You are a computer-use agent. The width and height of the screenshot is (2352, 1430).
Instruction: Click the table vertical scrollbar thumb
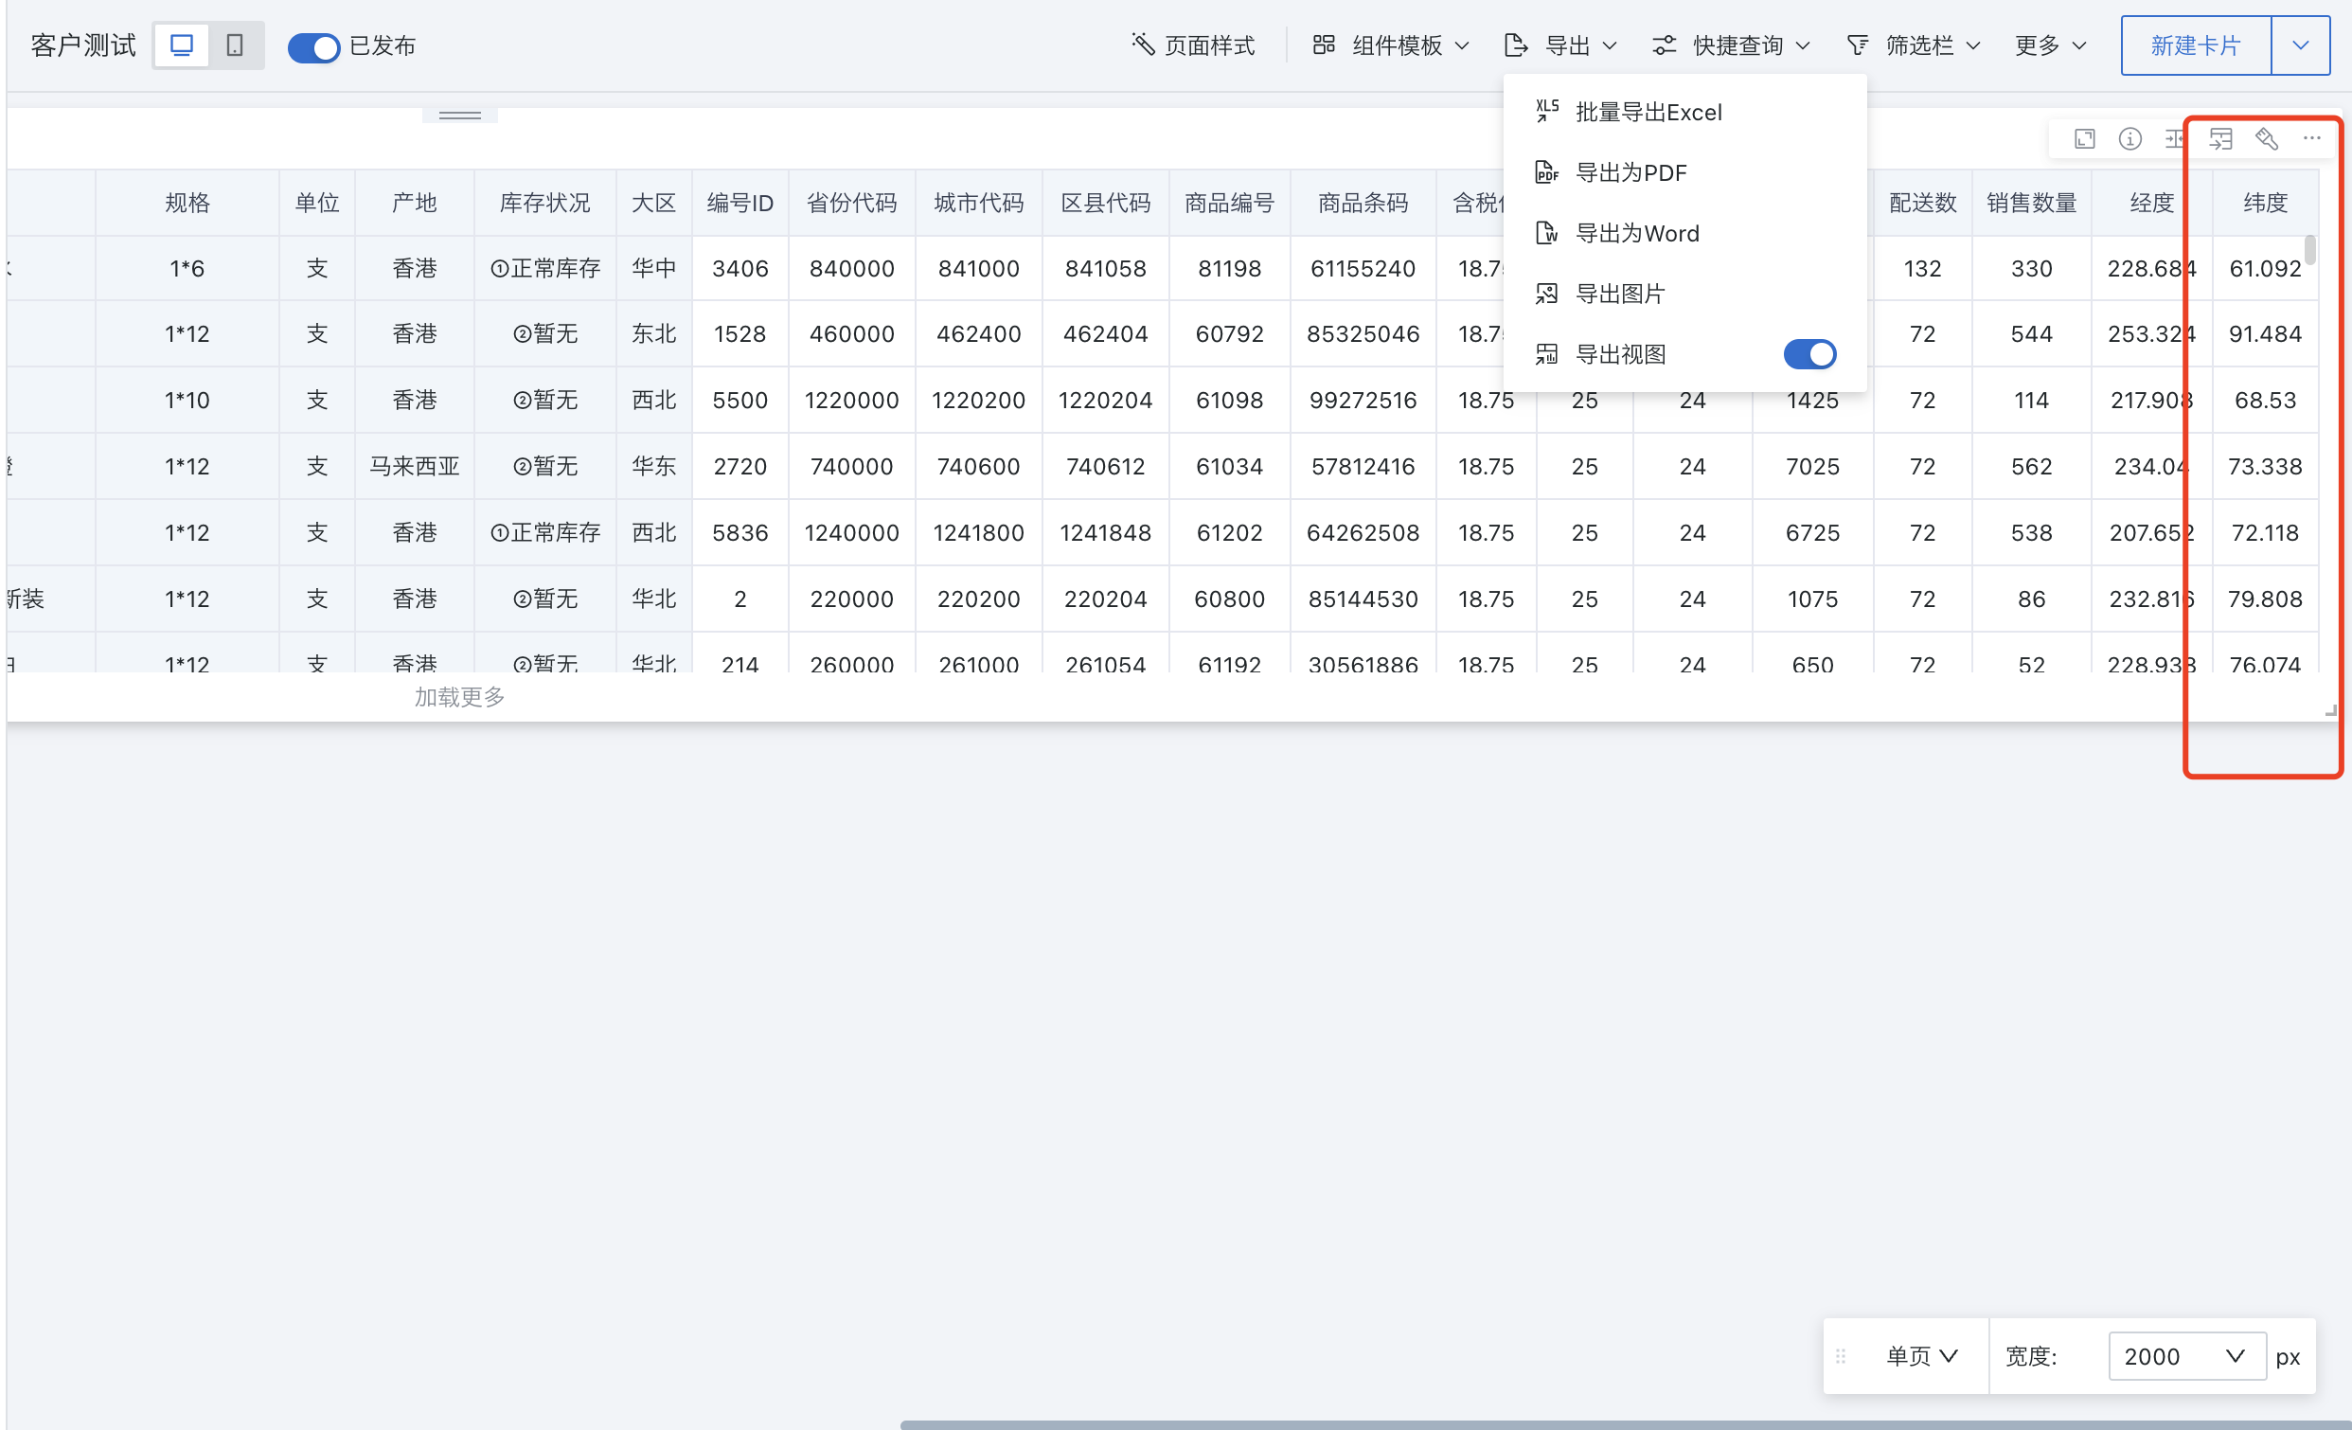2310,250
